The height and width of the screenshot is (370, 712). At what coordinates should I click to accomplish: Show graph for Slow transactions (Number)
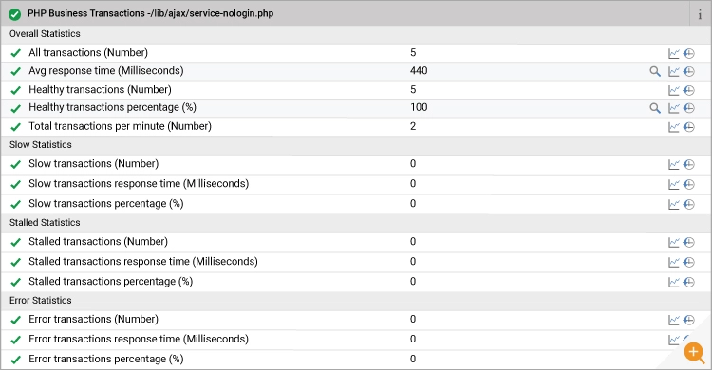click(674, 164)
